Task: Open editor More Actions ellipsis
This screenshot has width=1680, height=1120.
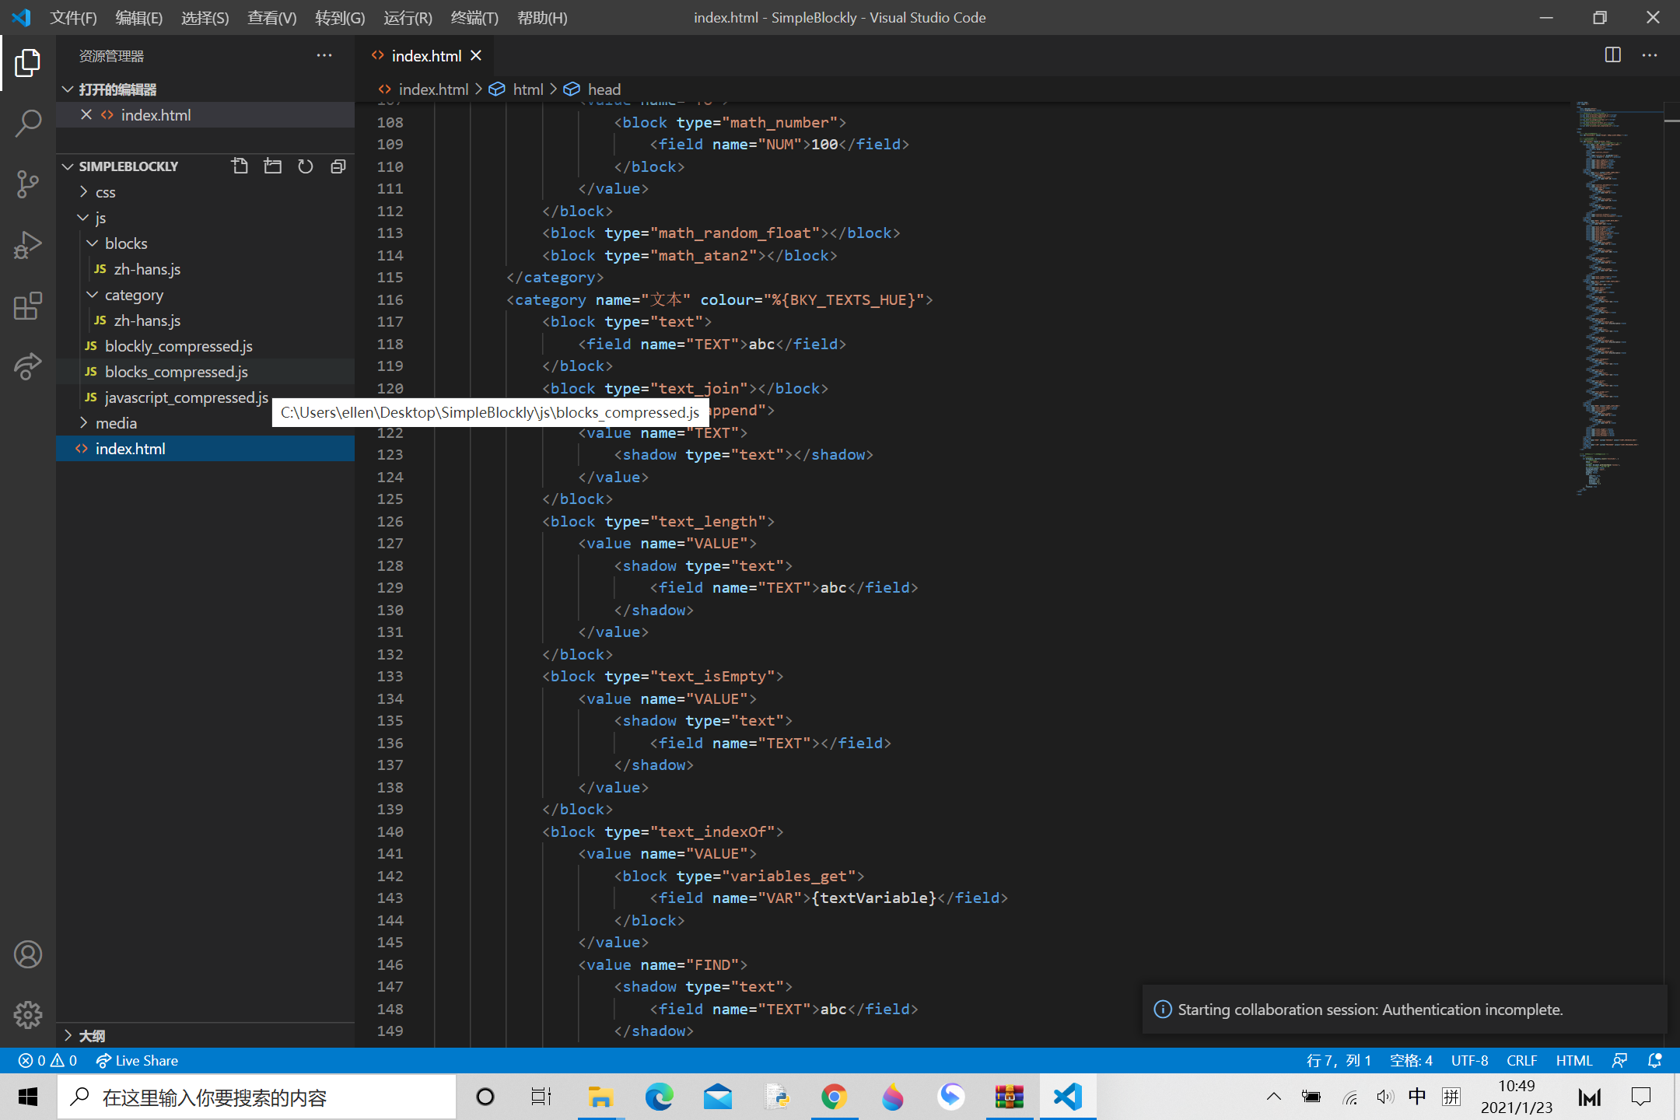Action: (x=1649, y=55)
